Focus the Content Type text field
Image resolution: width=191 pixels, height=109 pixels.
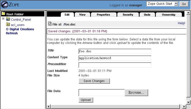(115, 58)
